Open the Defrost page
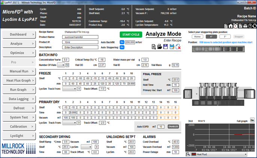The width and height of the screenshot is (257, 158). 19,108
